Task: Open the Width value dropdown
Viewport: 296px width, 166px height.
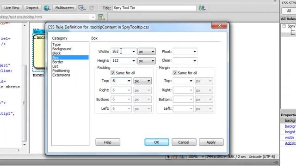Action: coord(134,51)
